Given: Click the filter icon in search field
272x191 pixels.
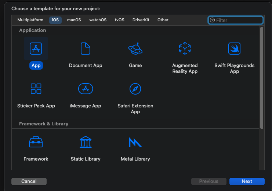Looking at the screenshot, I should click(212, 20).
